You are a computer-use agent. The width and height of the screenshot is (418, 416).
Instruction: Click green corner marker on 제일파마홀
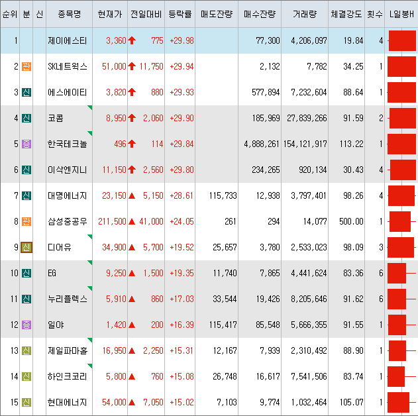[x=90, y=340]
